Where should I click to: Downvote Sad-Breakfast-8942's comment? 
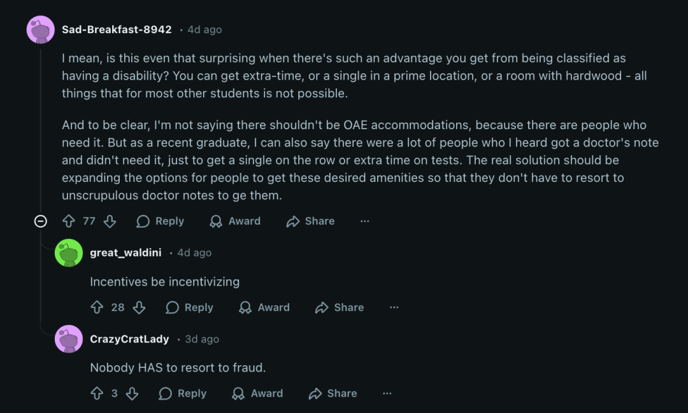coord(110,221)
